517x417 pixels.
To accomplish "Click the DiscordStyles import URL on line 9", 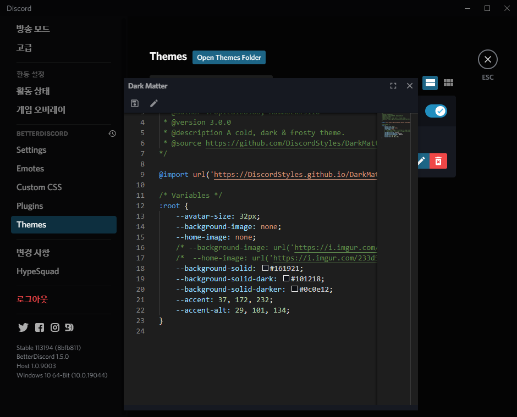I will 295,174.
